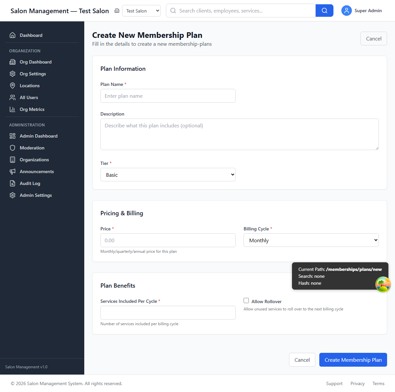This screenshot has height=392, width=395.
Task: Open Org Settings gear icon
Action: [x=13, y=74]
